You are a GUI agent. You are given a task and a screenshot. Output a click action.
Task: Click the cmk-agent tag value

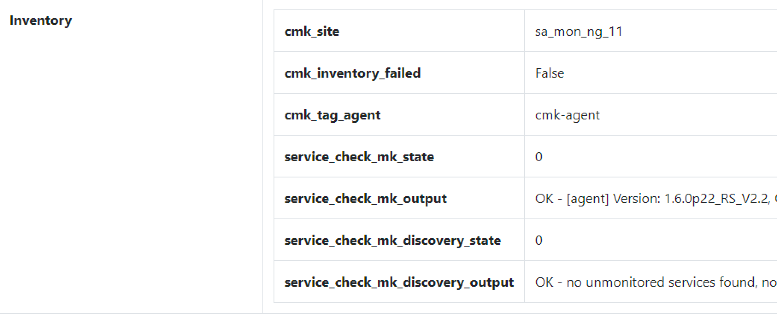click(x=568, y=115)
